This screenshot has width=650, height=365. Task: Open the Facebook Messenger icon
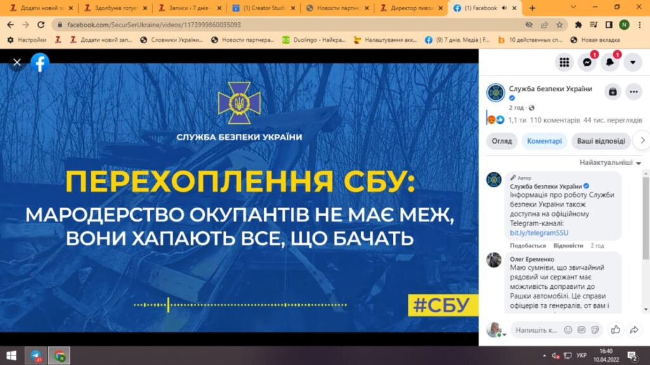click(x=587, y=62)
